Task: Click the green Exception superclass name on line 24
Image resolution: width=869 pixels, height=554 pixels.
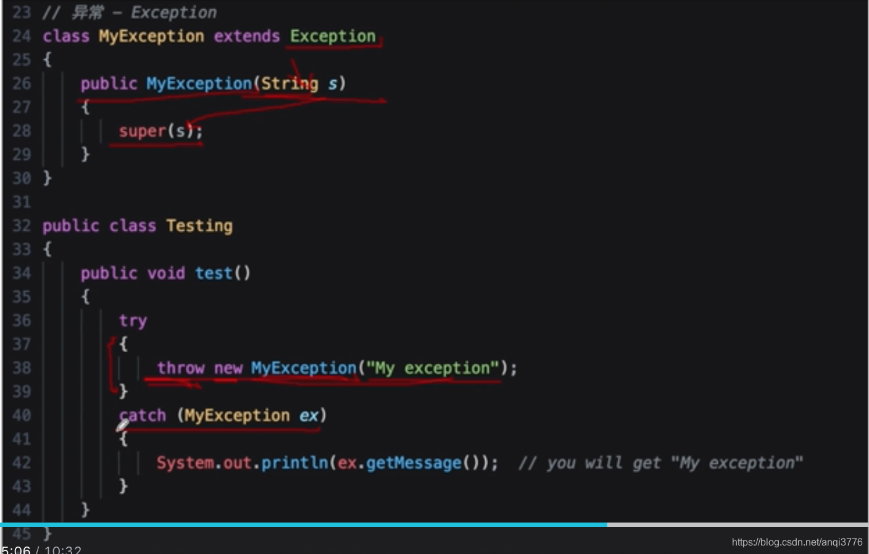Action: [x=333, y=36]
